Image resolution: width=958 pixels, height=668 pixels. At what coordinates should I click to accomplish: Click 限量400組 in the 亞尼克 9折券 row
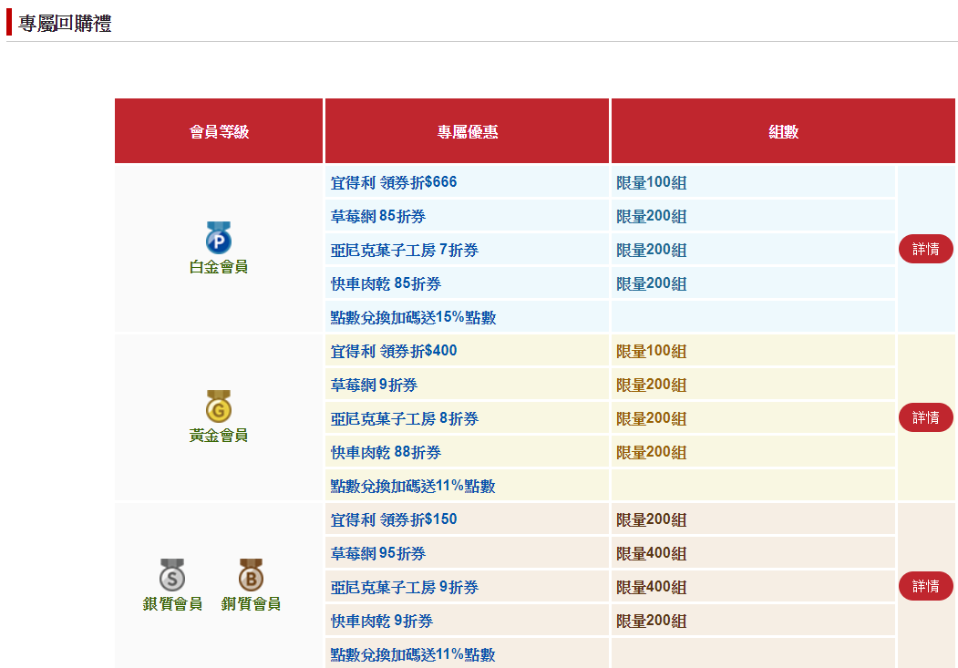coord(652,588)
